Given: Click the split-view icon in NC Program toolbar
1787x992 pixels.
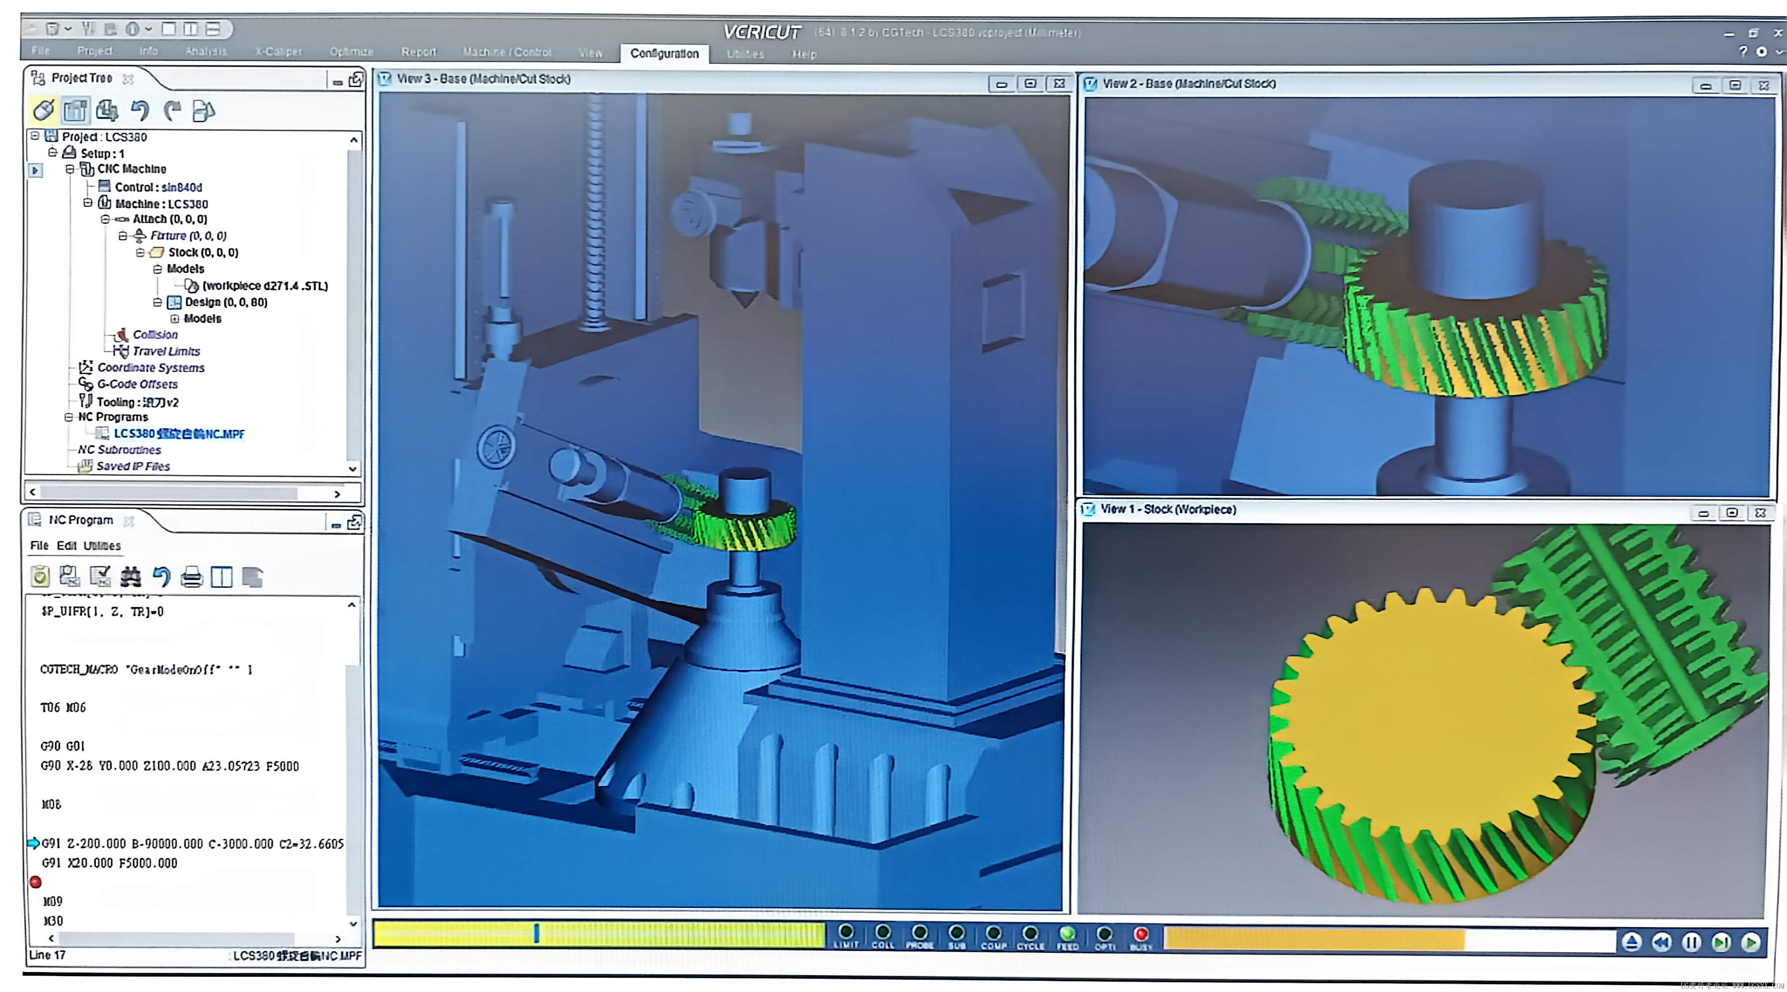Looking at the screenshot, I should tap(221, 576).
